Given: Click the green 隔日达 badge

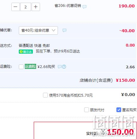Looking at the screenshot, I should click(26, 52).
